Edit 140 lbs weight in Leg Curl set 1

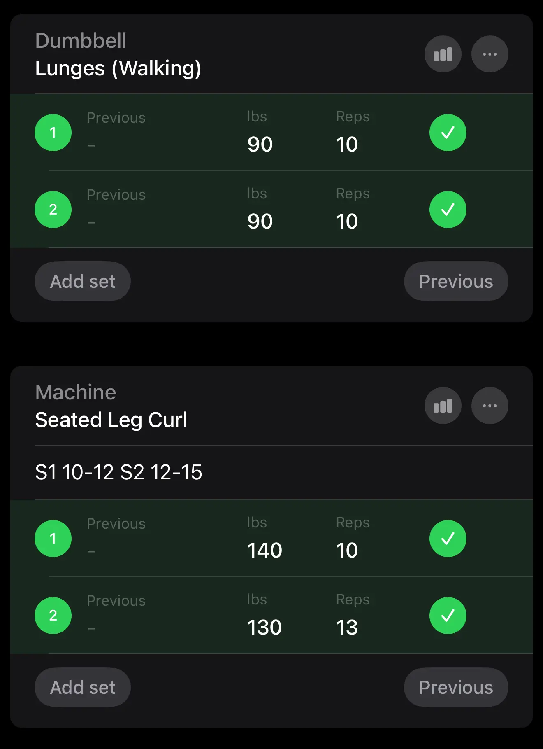[x=265, y=550]
